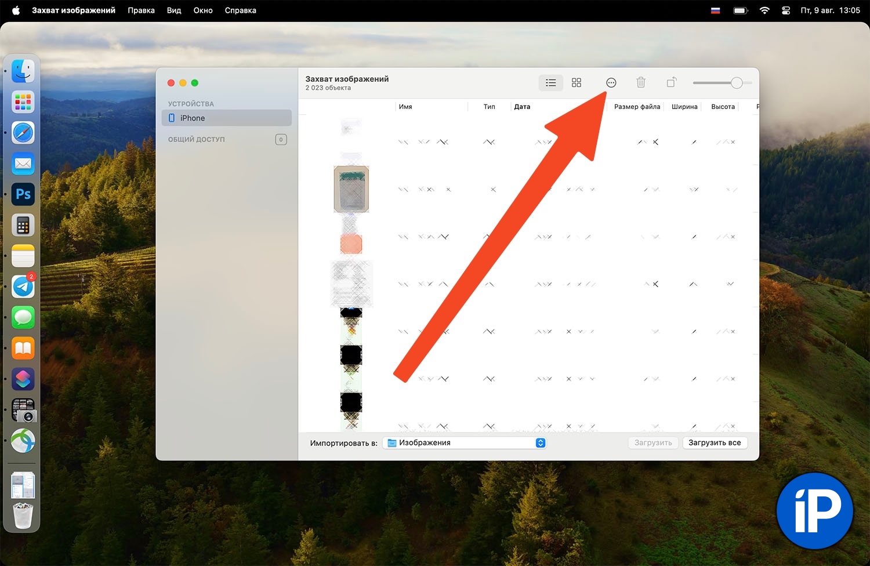Open the Notes app in the Dock

23,256
